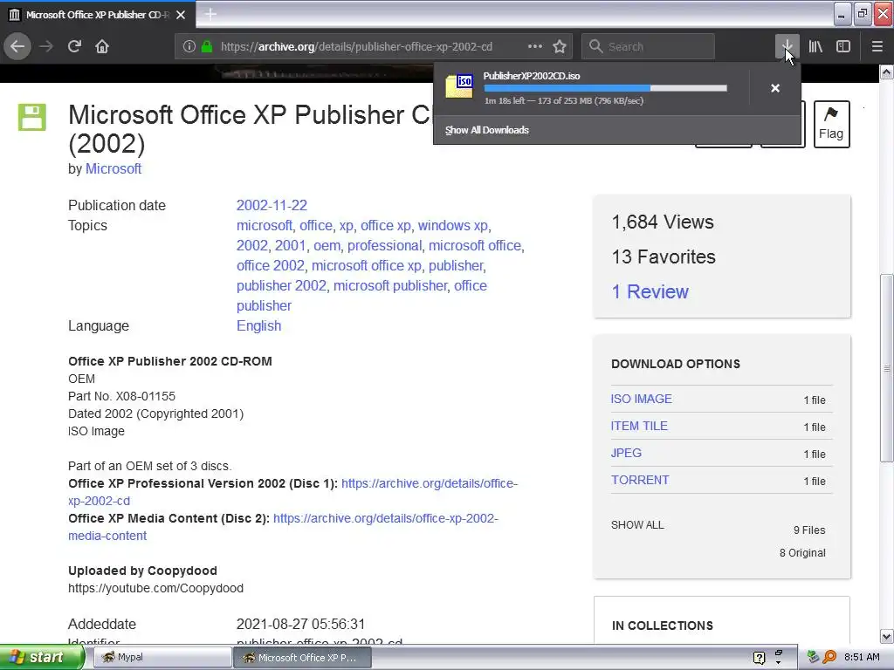The width and height of the screenshot is (894, 670).
Task: Close the Microsoft Office XP Publisher tab
Action: [181, 15]
